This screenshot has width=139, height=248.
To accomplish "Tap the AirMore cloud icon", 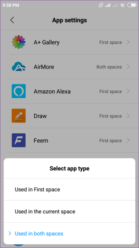I will click(19, 67).
